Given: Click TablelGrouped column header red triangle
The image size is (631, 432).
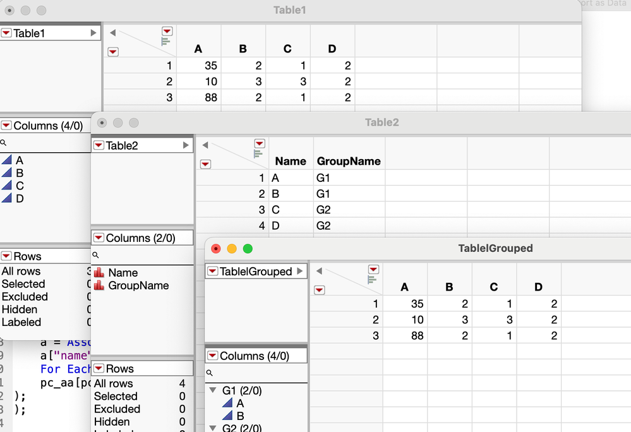Looking at the screenshot, I should [x=373, y=269].
